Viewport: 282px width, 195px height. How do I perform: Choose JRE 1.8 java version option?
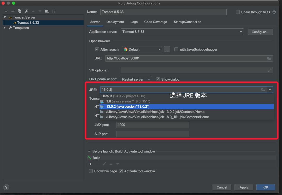coord(186,101)
